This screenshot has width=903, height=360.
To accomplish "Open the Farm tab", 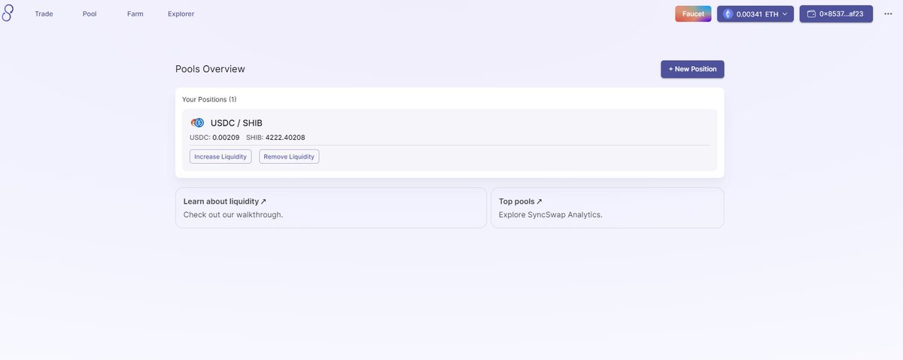I will 135,14.
